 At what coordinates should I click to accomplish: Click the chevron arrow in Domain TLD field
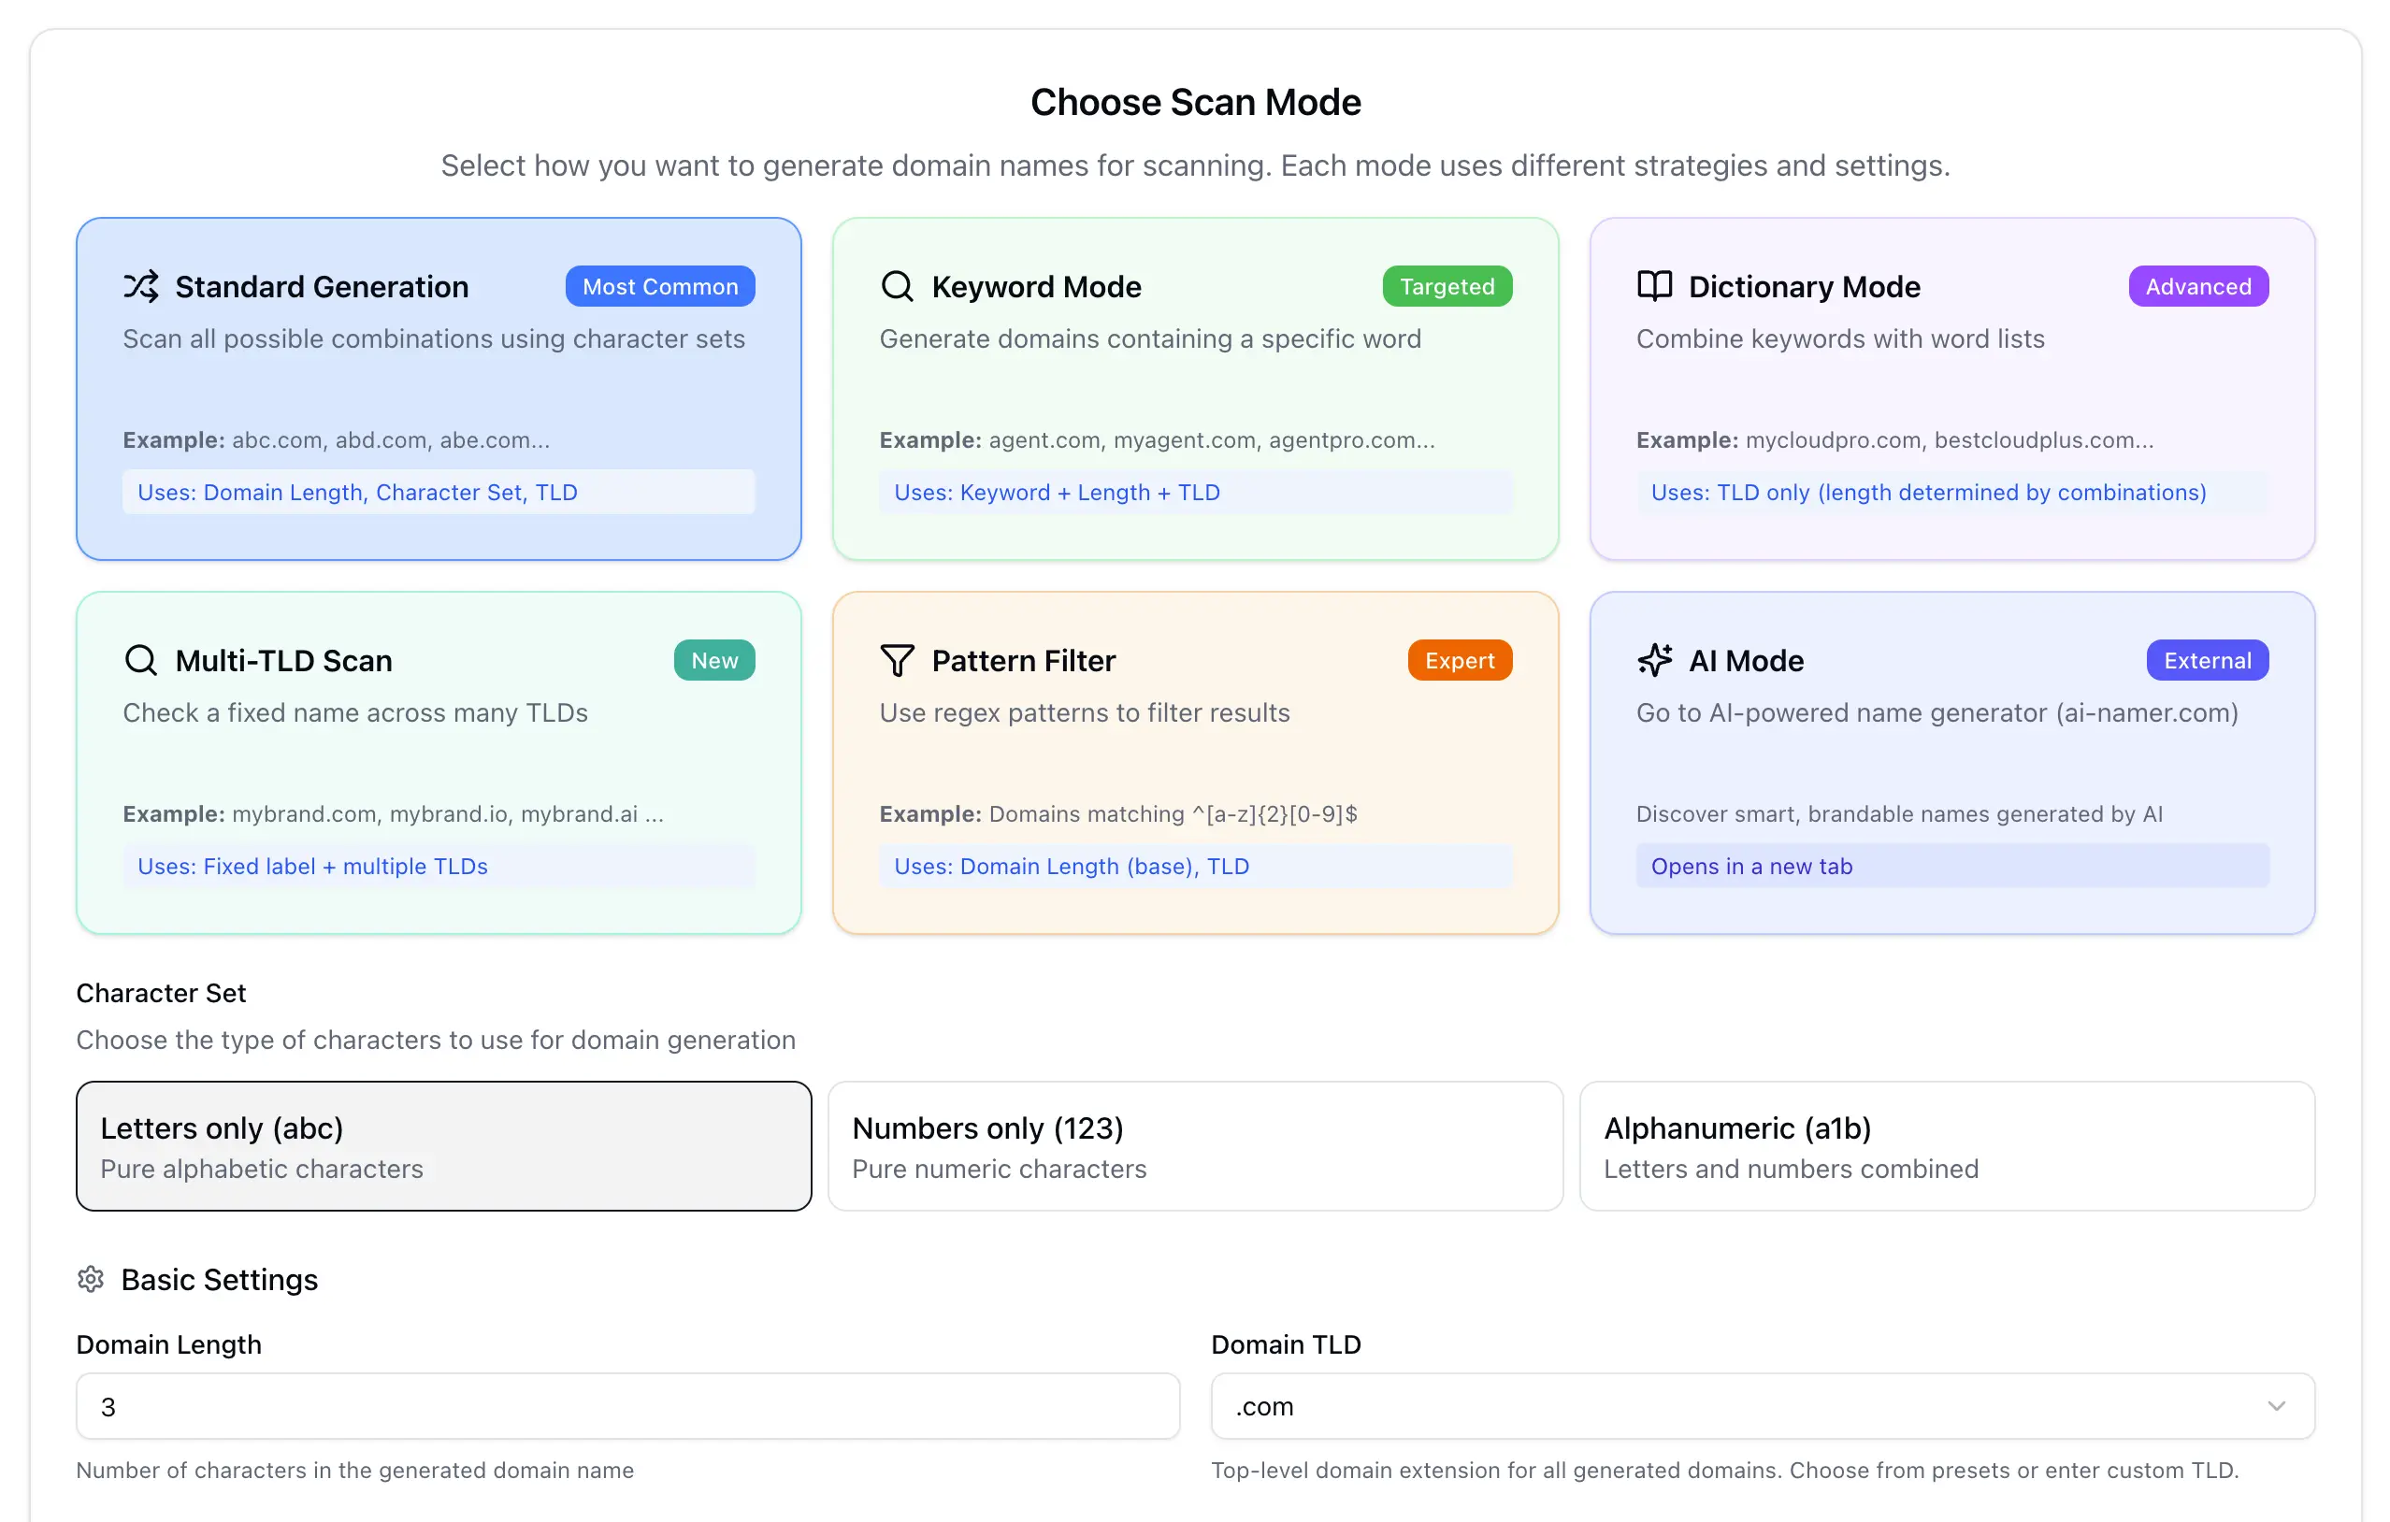[2276, 1406]
